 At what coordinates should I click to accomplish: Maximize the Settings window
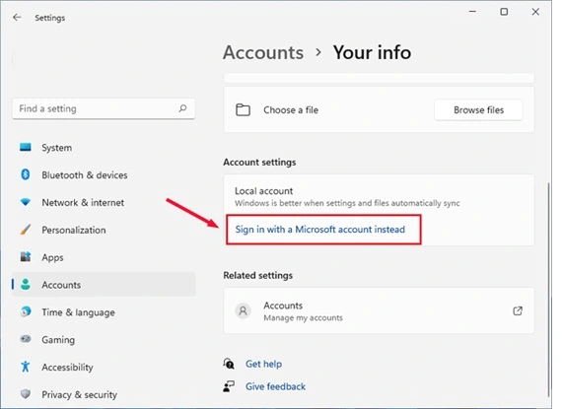(504, 12)
